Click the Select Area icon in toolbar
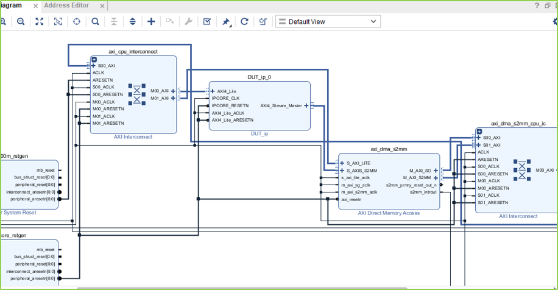Screen dimensions: 558x290 pyautogui.click(x=58, y=21)
